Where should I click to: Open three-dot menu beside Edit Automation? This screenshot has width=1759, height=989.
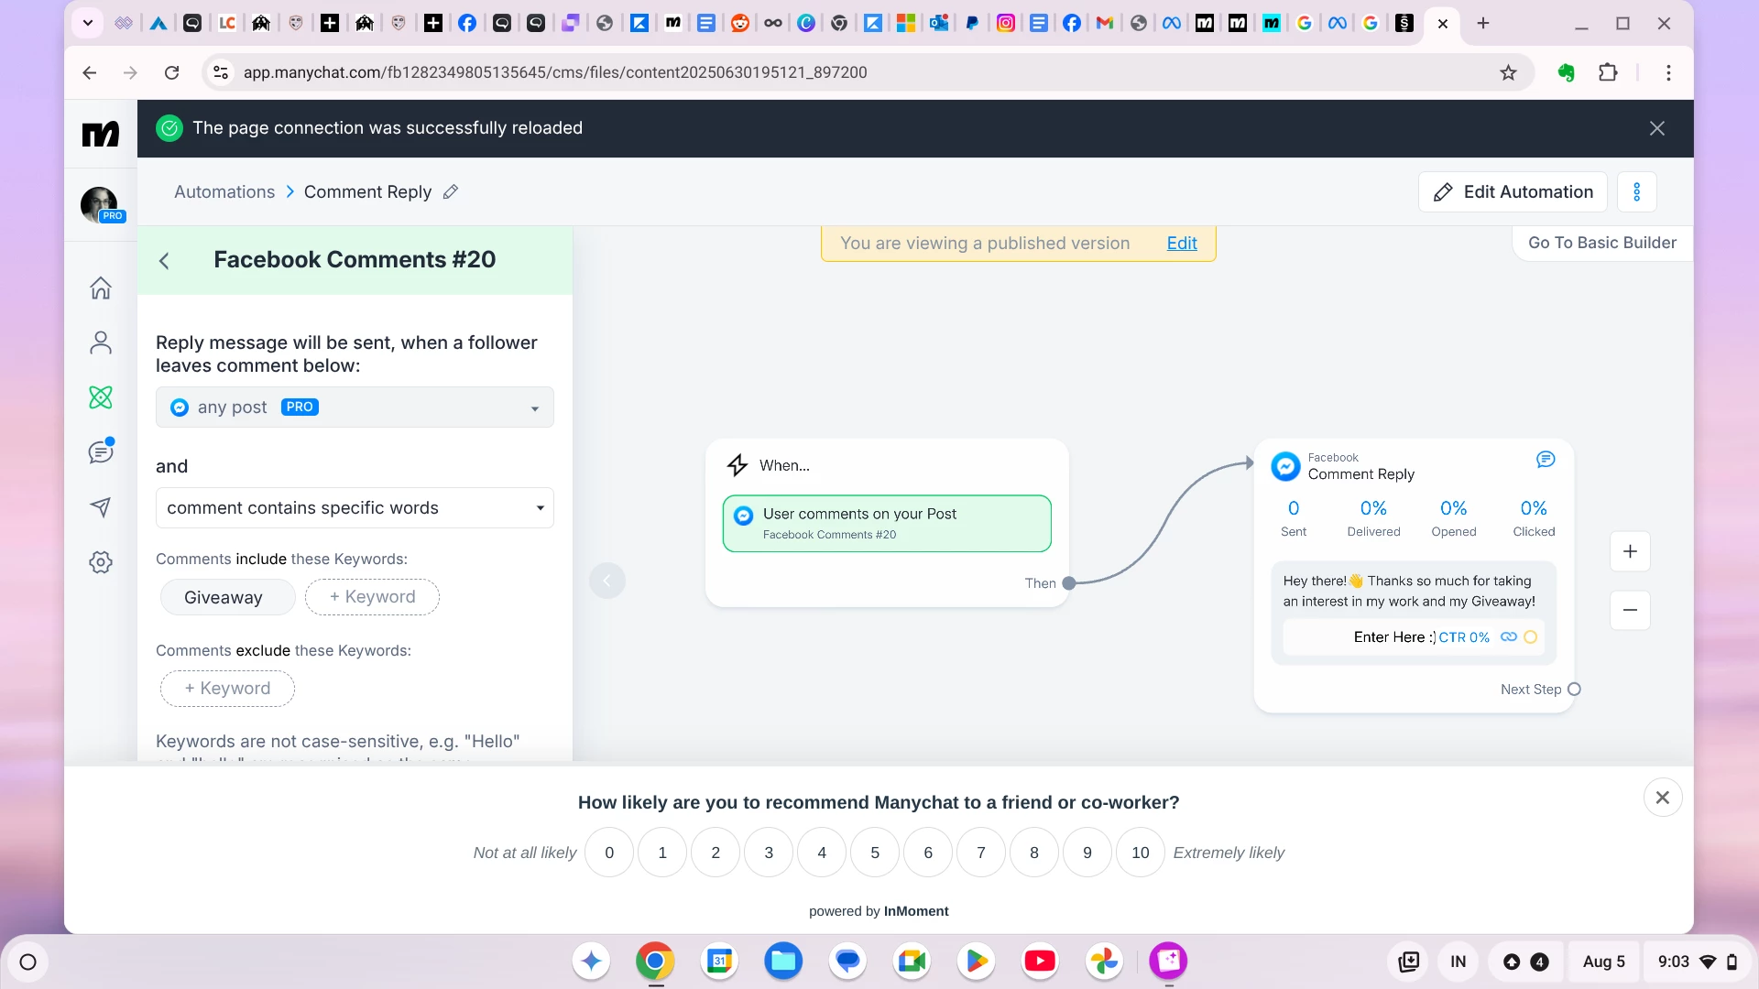(x=1637, y=192)
